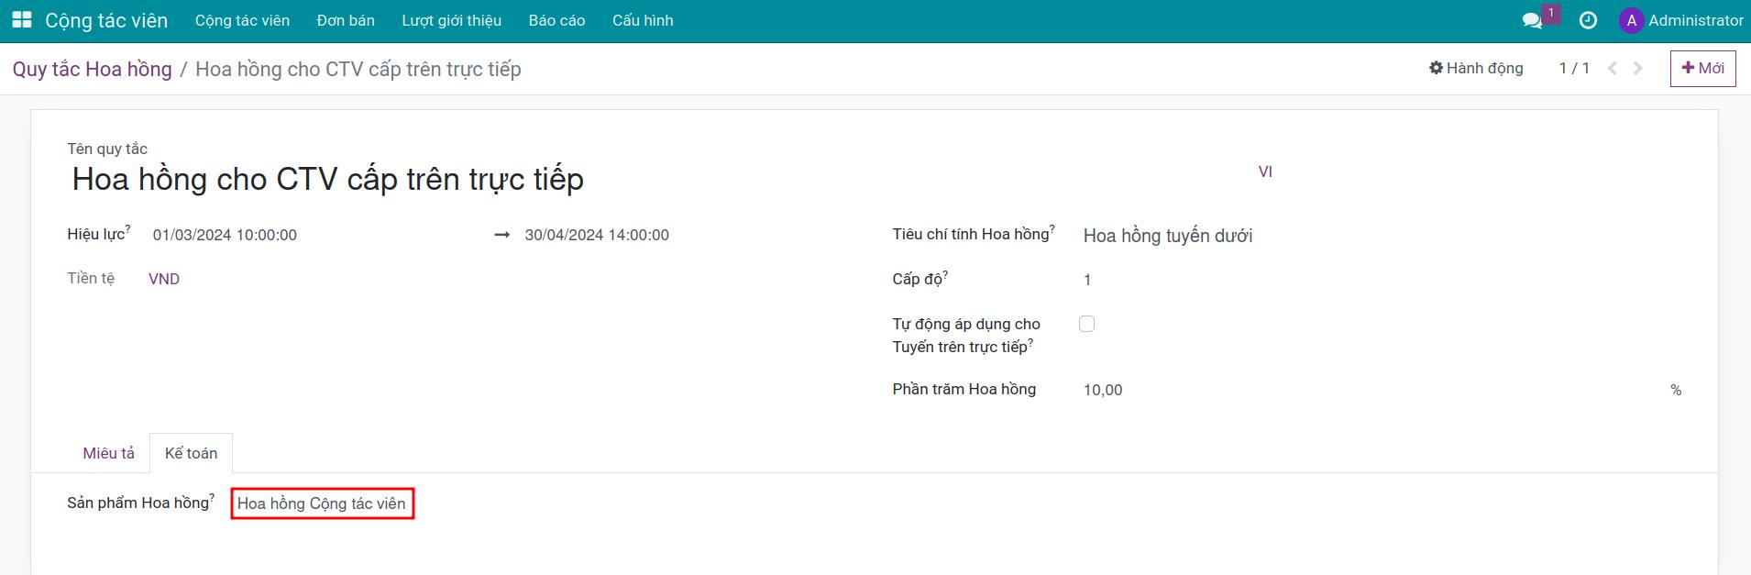1751x575 pixels.
Task: Click the 1 / 1 pager counter
Action: 1574,68
